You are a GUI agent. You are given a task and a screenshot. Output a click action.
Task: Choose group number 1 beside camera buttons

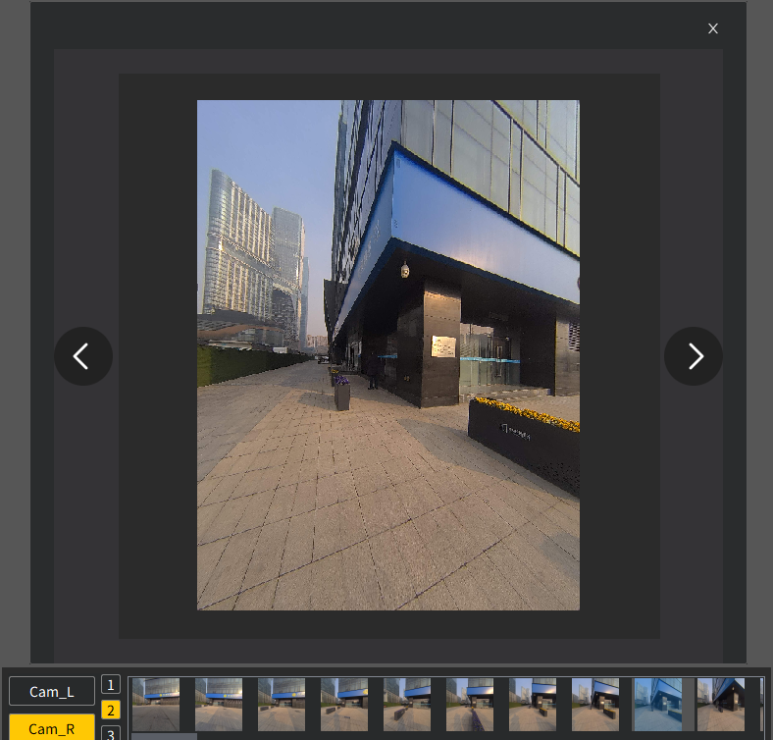coord(111,685)
